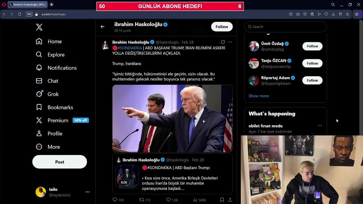Open the Easy Setup sliders icon
Screen dimensions: 363x204
[x=340, y=14]
